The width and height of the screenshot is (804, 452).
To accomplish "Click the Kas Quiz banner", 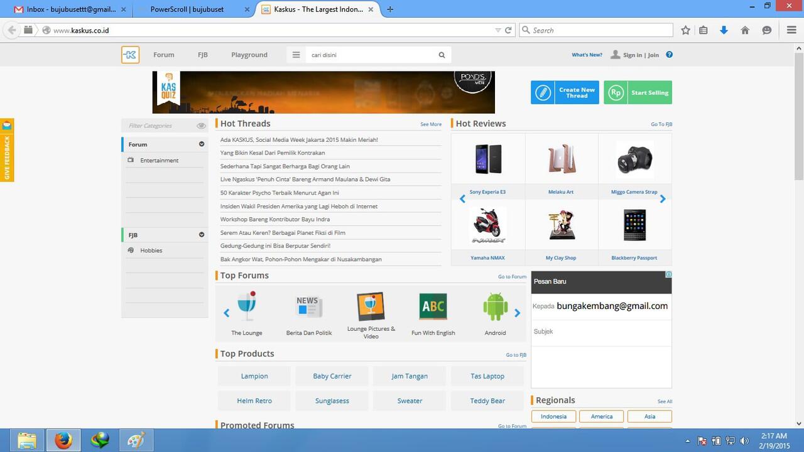I will coord(323,92).
